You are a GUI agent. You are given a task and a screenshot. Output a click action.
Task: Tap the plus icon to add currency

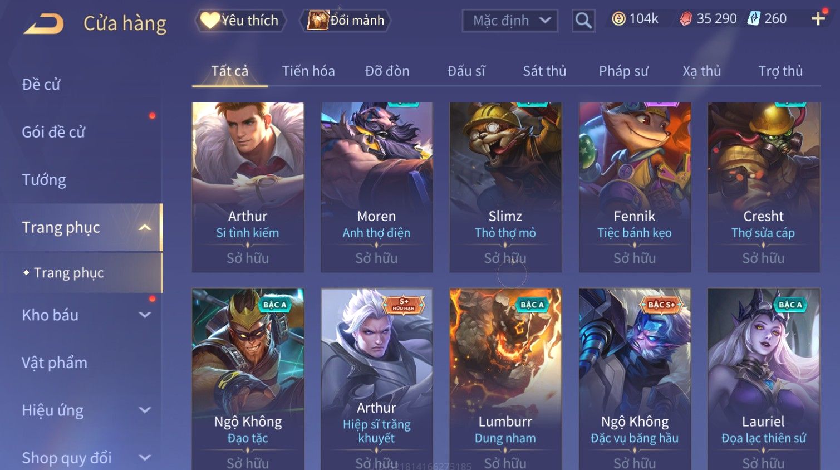(818, 19)
